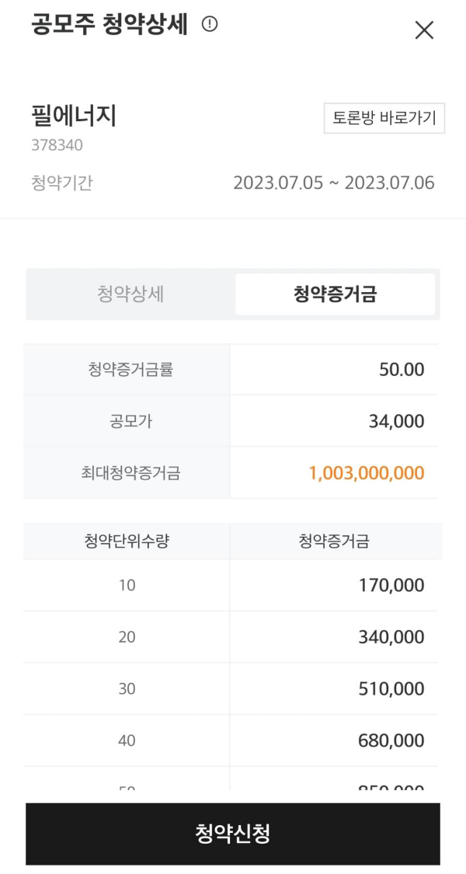This screenshot has width=466, height=874.
Task: Select the 청약증거금 table header
Action: [x=334, y=541]
